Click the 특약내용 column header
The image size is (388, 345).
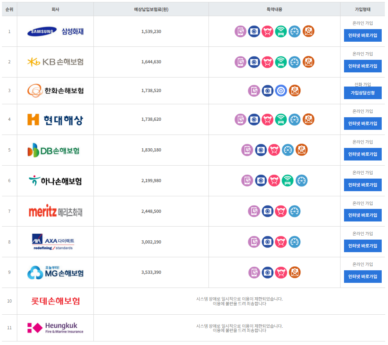pyautogui.click(x=275, y=9)
